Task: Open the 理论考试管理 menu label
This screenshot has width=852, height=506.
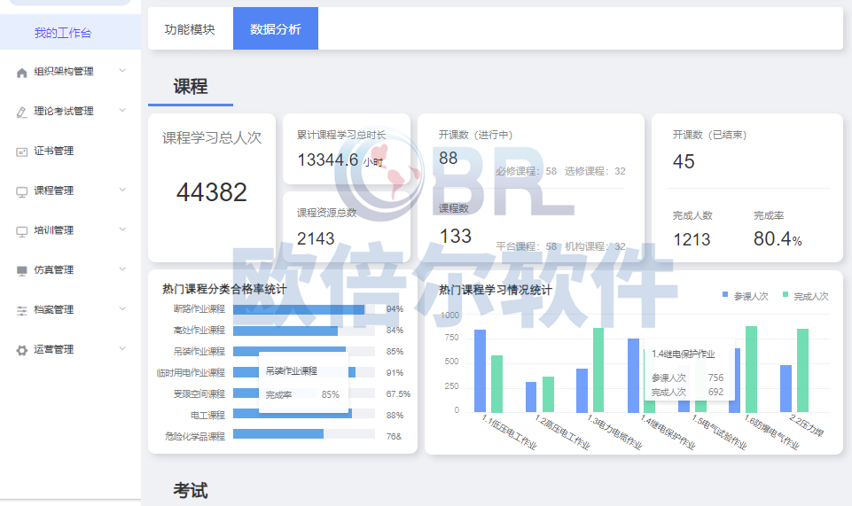Action: tap(64, 111)
